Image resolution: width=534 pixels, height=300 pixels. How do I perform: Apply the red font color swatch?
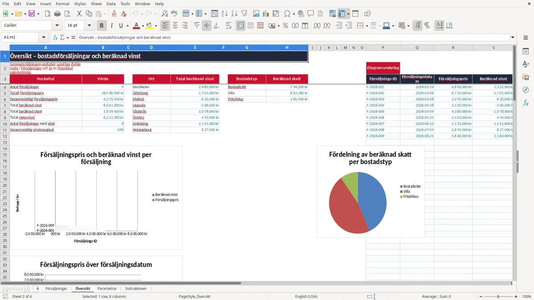[136, 26]
